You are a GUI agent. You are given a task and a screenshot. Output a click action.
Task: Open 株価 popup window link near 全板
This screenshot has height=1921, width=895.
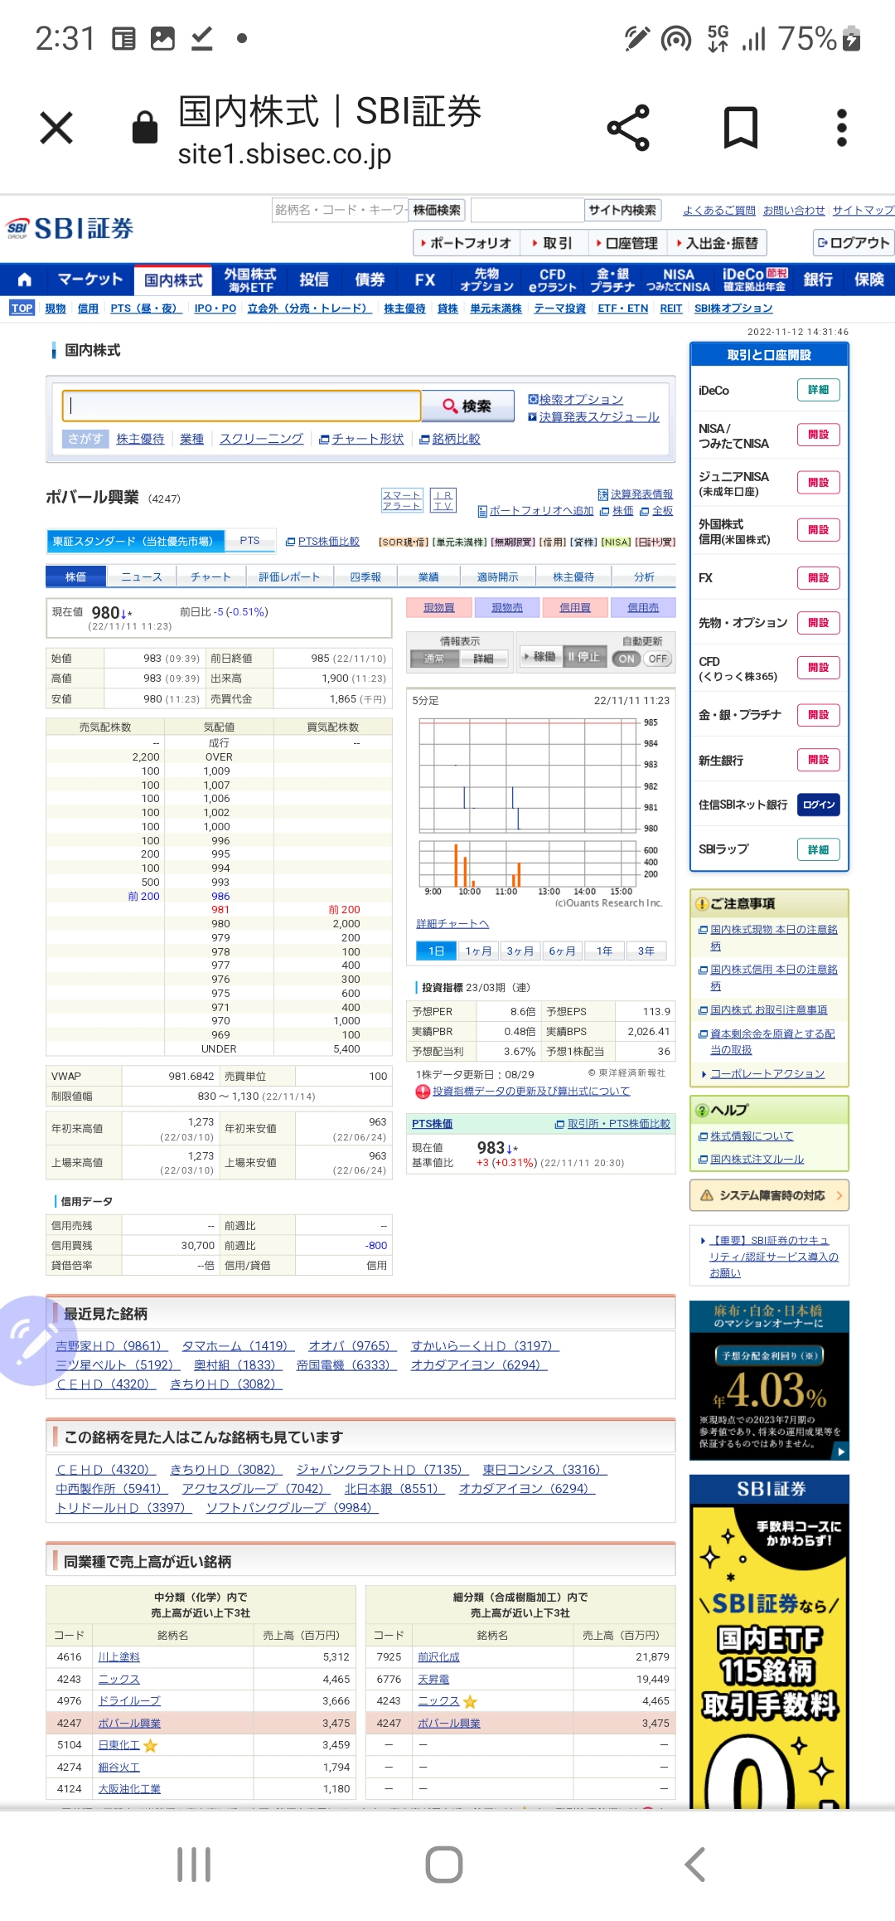tap(617, 511)
